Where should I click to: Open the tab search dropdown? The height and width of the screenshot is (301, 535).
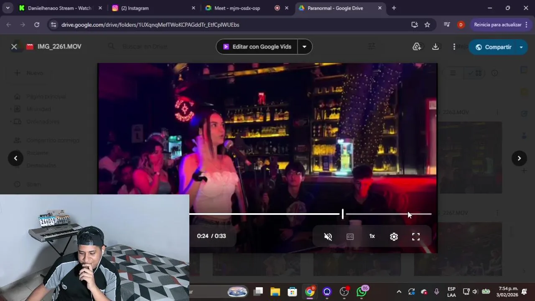[8, 8]
